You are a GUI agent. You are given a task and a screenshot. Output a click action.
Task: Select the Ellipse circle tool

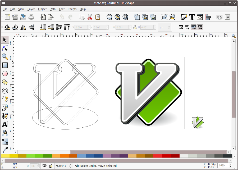point(5,74)
